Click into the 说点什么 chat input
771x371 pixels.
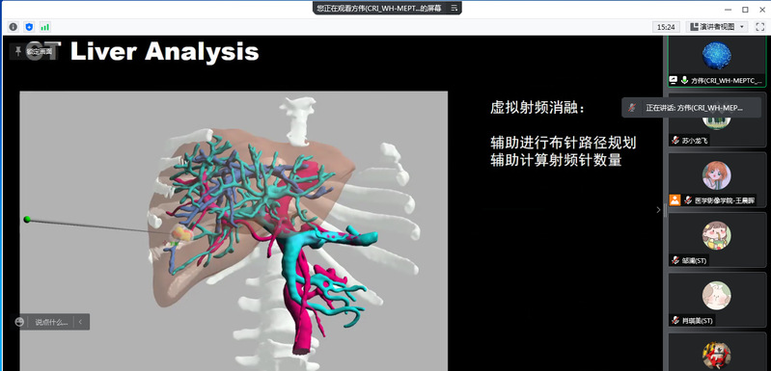50,322
